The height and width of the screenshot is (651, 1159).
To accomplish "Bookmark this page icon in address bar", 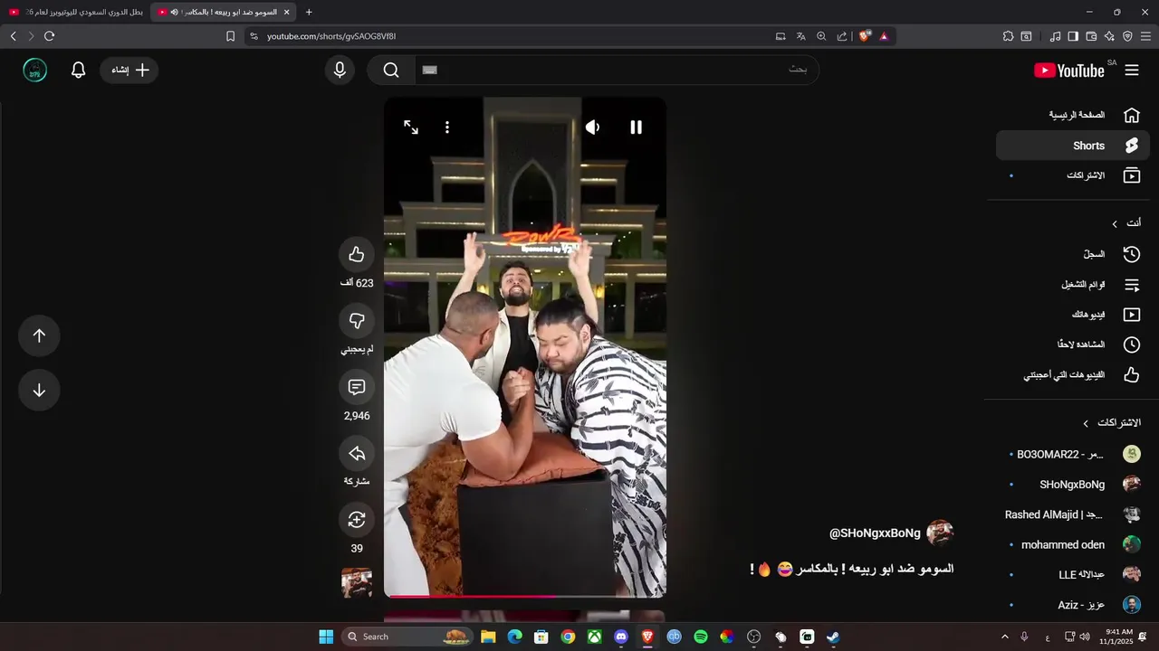I will (230, 36).
